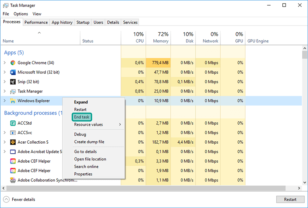Click the Snip scissors icon
Viewport: 308px width, 208px height.
pos(13,82)
